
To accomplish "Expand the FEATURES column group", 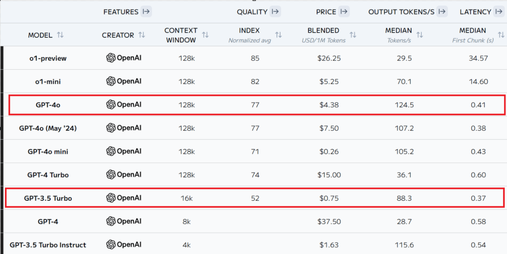I will click(146, 12).
